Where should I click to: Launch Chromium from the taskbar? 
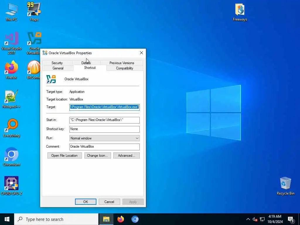(x=135, y=219)
